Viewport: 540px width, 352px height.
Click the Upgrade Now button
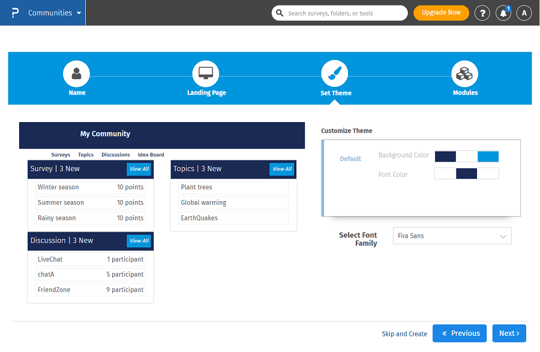(x=441, y=13)
